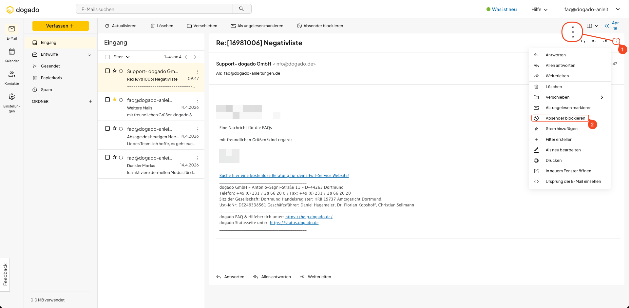The height and width of the screenshot is (308, 629).
Task: Add a new folder with ORDNER plus icon
Action: (90, 101)
